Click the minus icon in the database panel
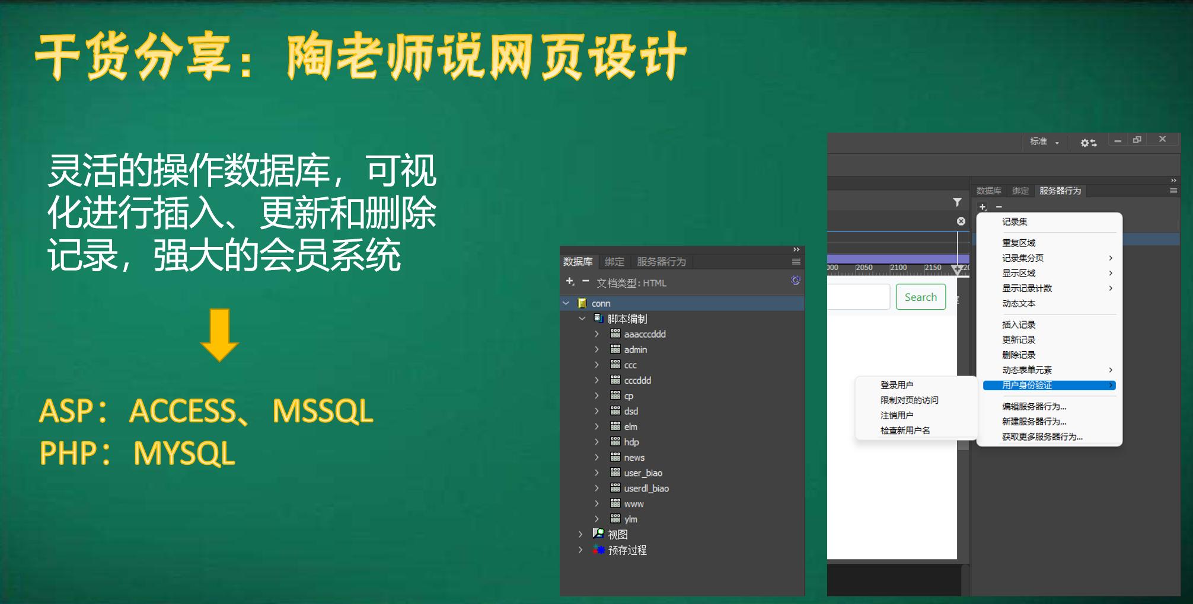This screenshot has width=1193, height=604. click(x=585, y=281)
